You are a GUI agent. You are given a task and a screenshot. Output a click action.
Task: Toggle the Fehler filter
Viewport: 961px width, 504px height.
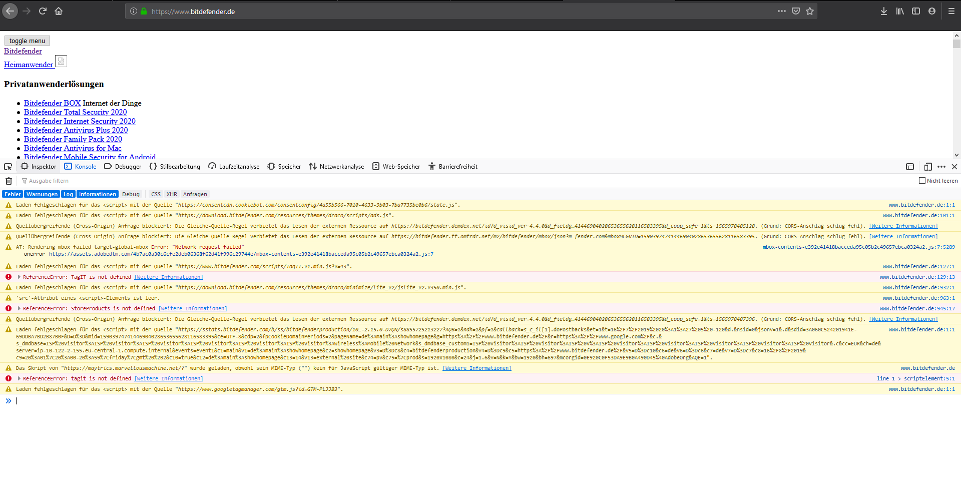(x=13, y=194)
